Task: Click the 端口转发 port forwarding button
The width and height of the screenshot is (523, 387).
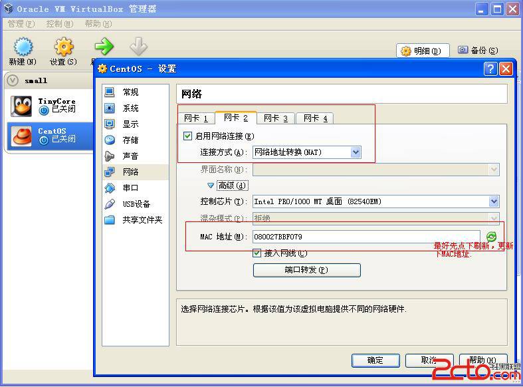Action: pos(306,270)
